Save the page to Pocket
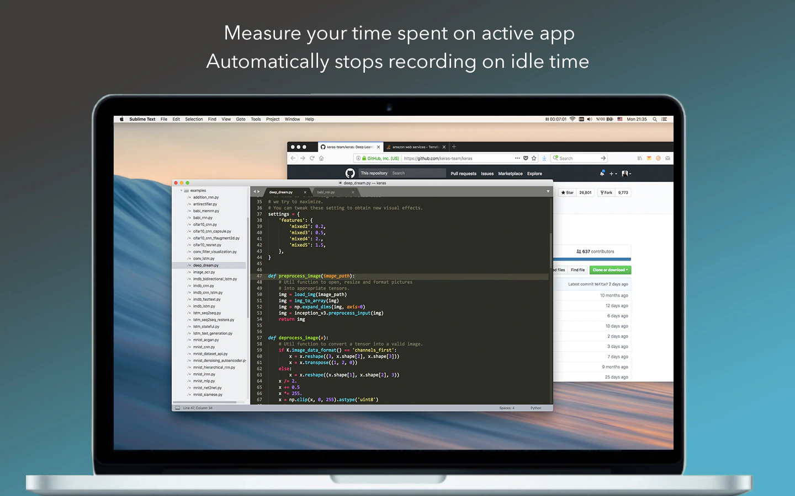Screen dimensions: 795x496 526,158
